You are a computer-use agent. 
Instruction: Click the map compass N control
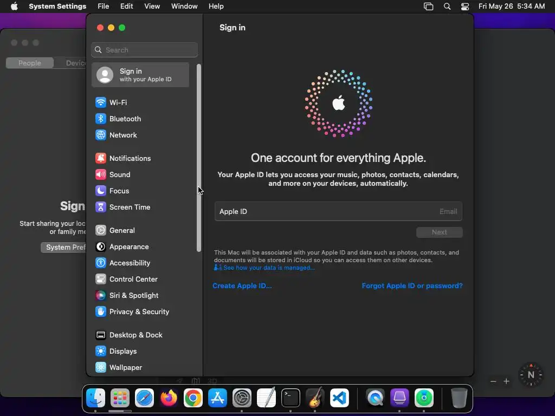(x=531, y=375)
